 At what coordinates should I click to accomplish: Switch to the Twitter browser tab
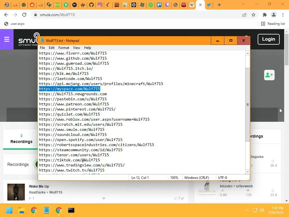pos(209,5)
